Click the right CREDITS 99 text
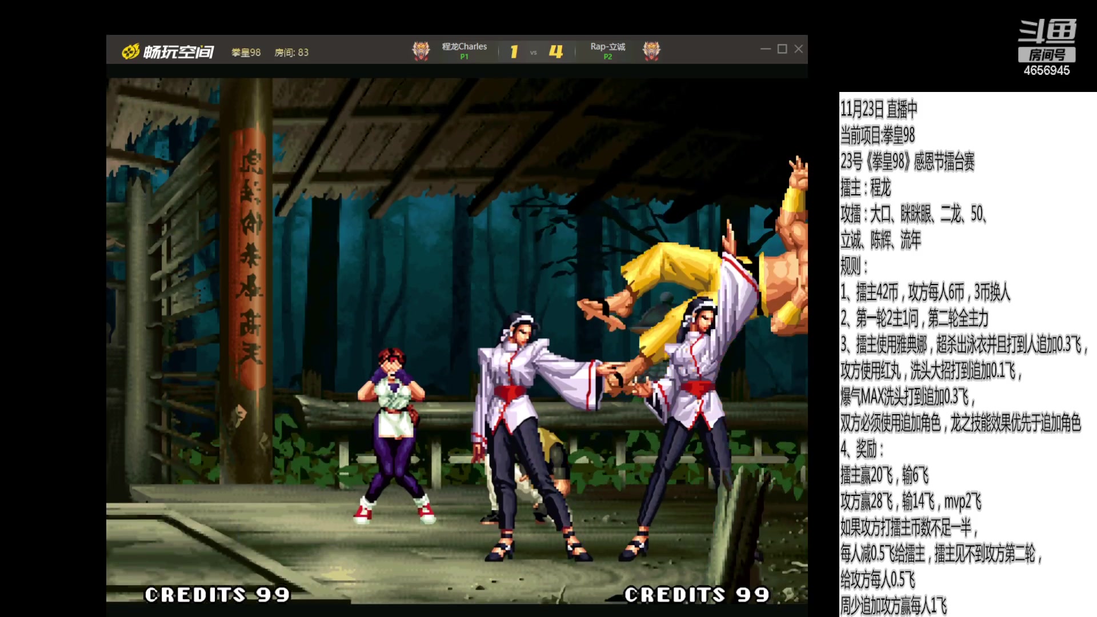Screen dimensions: 1097x617 697,595
